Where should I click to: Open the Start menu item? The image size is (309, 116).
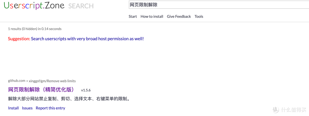[x=133, y=16]
